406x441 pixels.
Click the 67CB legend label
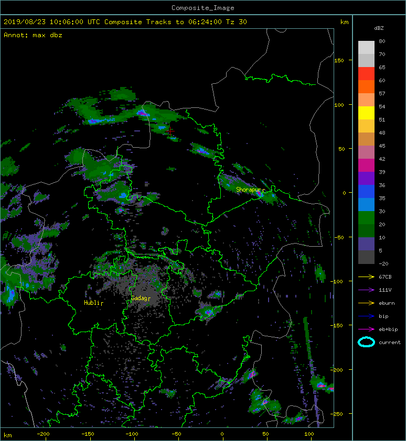(385, 277)
